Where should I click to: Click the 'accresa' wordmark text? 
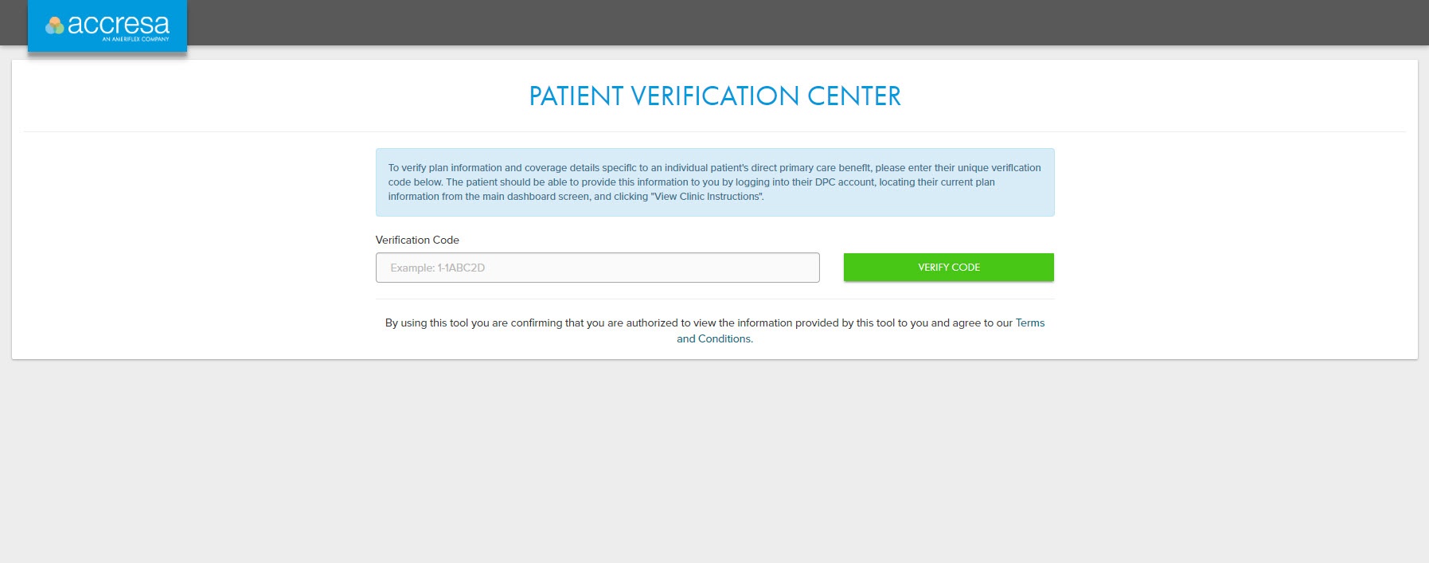pos(119,25)
